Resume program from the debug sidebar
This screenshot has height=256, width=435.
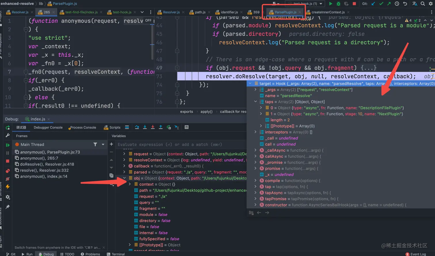8,145
